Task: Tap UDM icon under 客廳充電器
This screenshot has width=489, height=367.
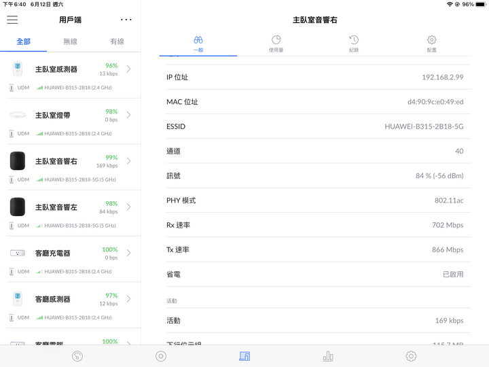Action: point(12,271)
